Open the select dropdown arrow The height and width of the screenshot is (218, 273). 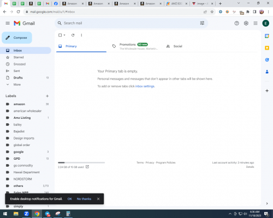(x=64, y=35)
